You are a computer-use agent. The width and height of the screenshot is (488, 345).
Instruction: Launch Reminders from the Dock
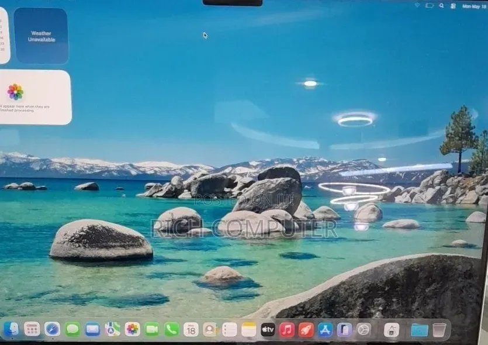coord(229,330)
